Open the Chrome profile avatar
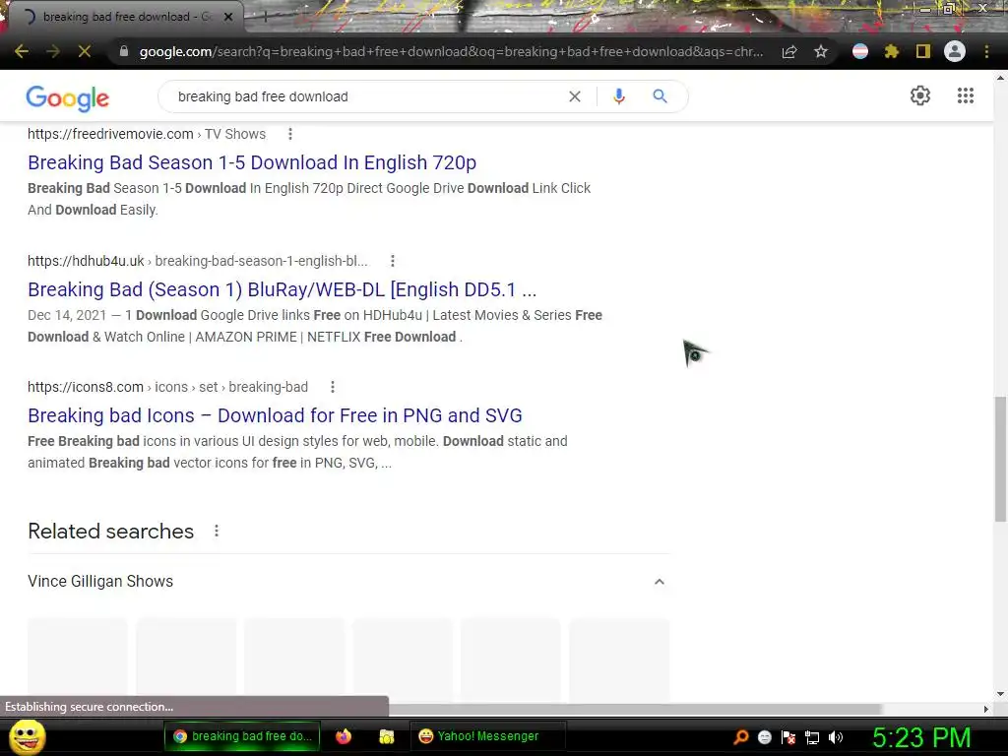 (x=955, y=51)
